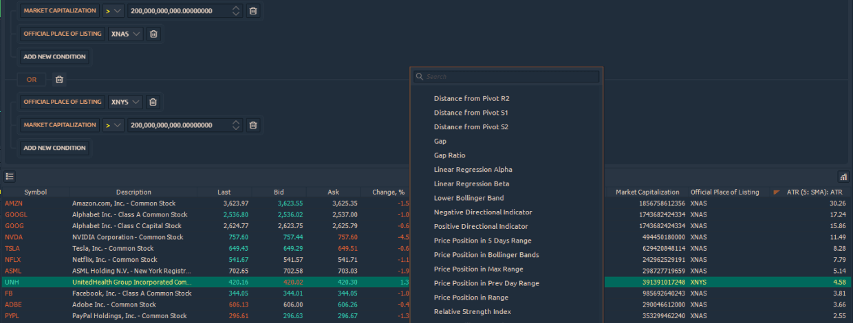Delete the XNAS listing condition

pyautogui.click(x=153, y=34)
